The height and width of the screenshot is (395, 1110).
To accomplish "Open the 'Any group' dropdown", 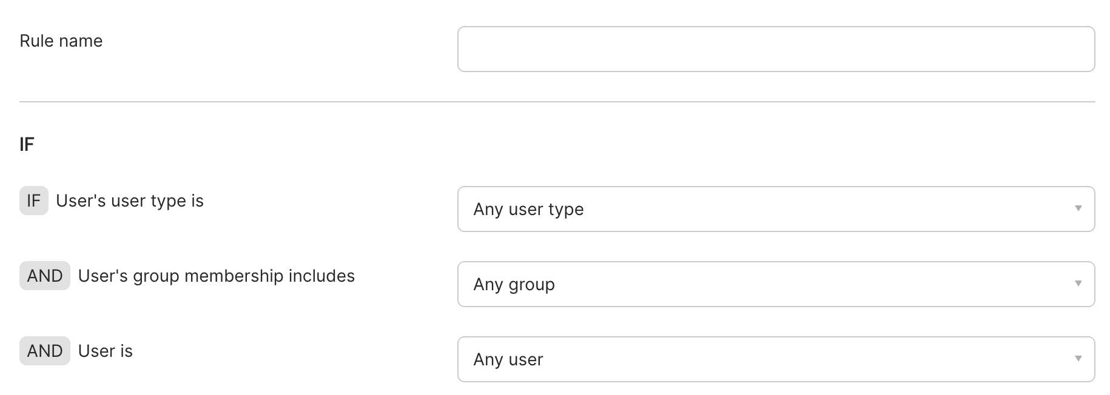I will 776,284.
